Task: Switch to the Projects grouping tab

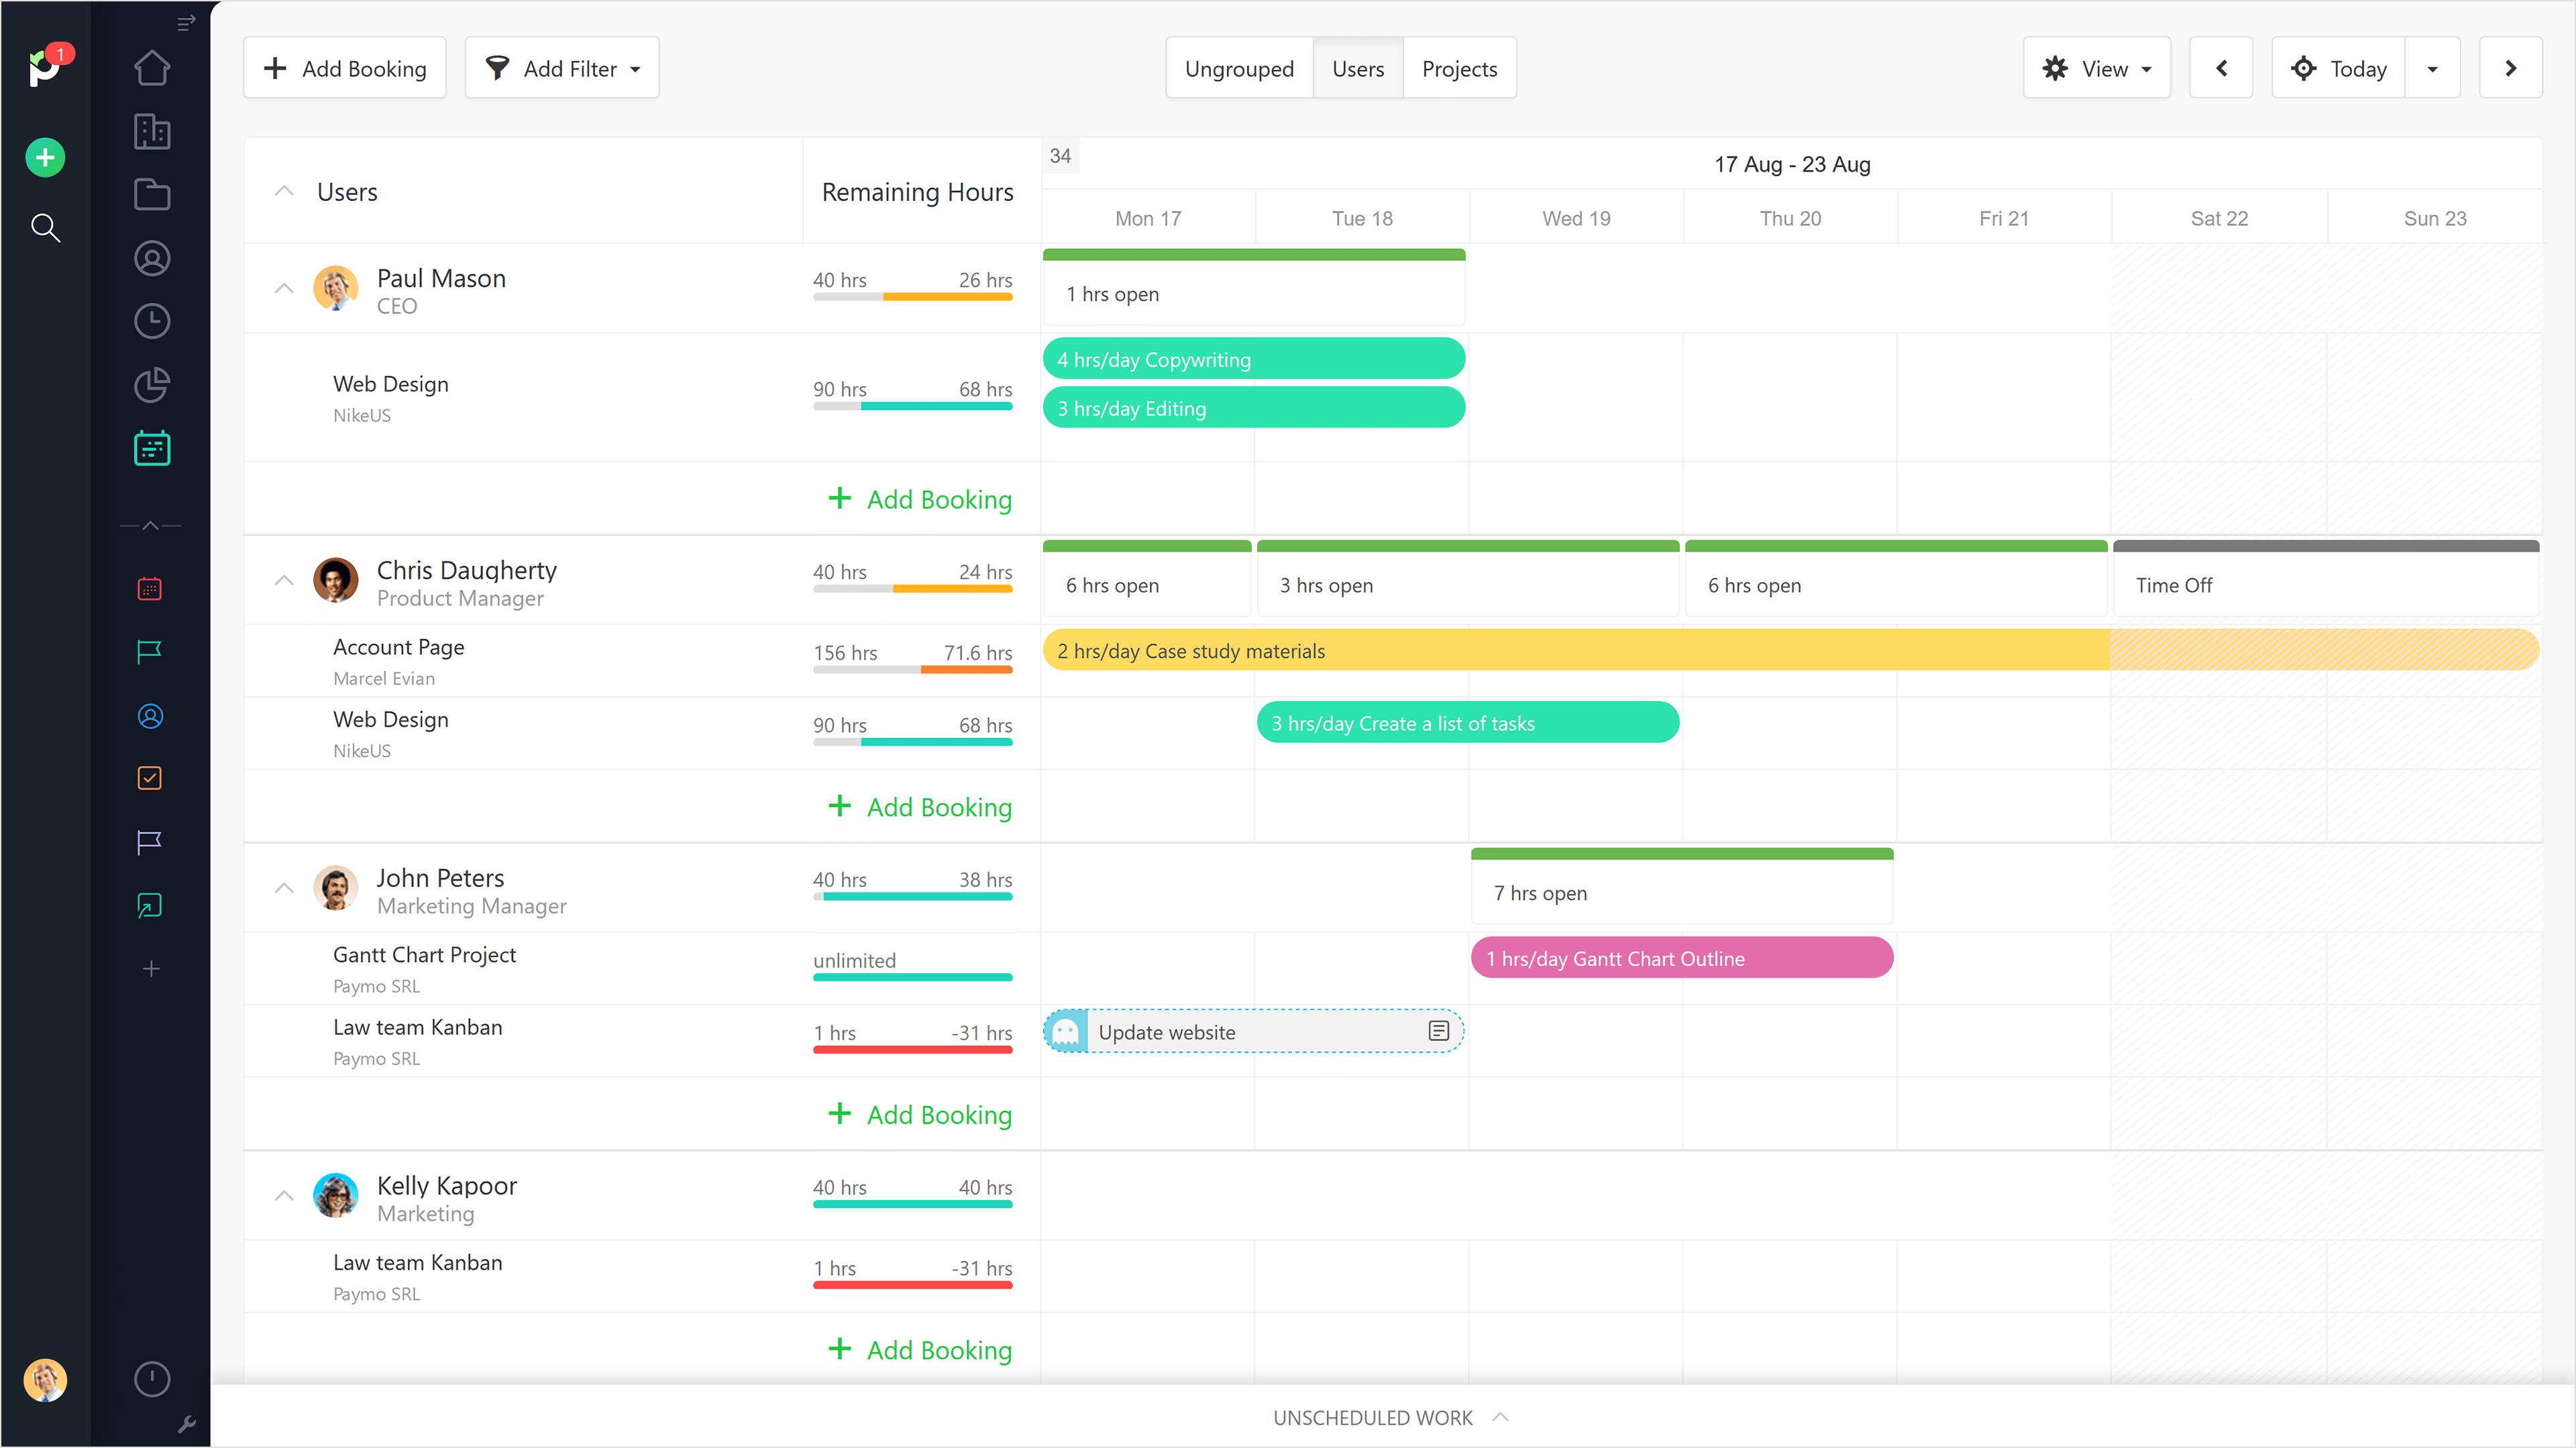Action: point(1459,68)
